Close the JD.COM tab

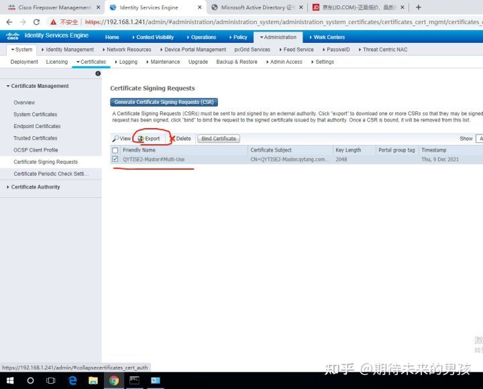pos(402,7)
